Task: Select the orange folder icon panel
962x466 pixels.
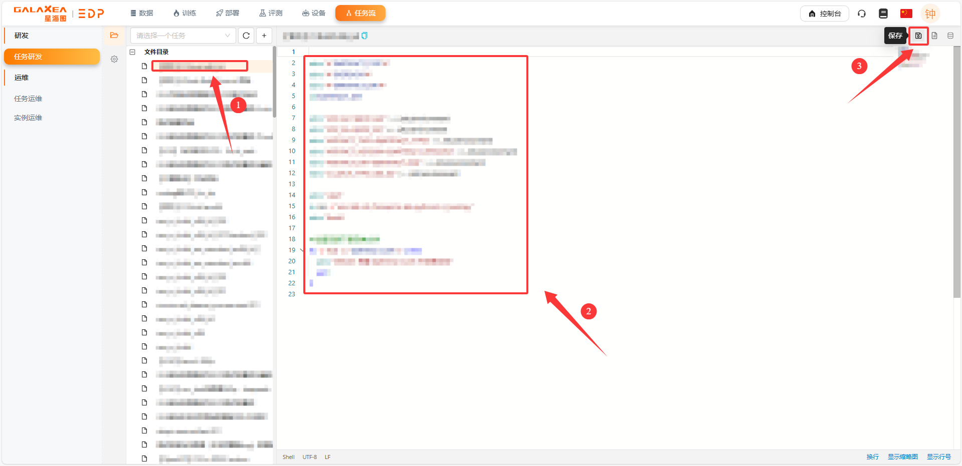Action: pos(114,36)
